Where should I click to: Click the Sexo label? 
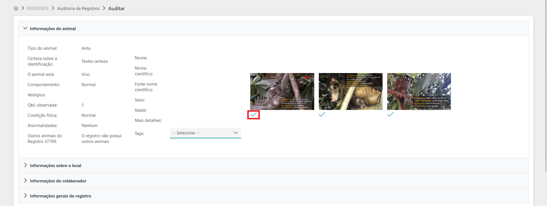140,100
